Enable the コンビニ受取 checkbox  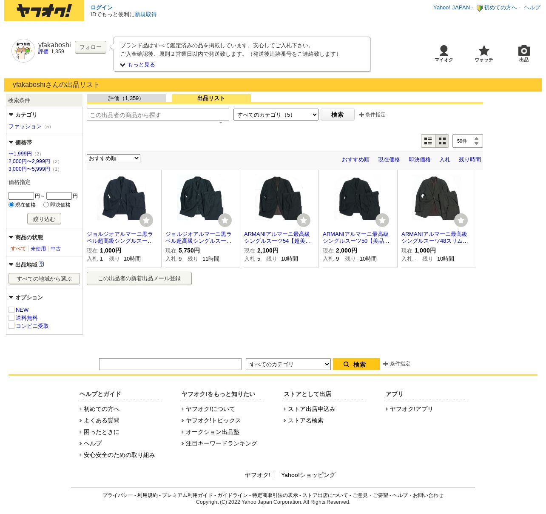pos(11,326)
